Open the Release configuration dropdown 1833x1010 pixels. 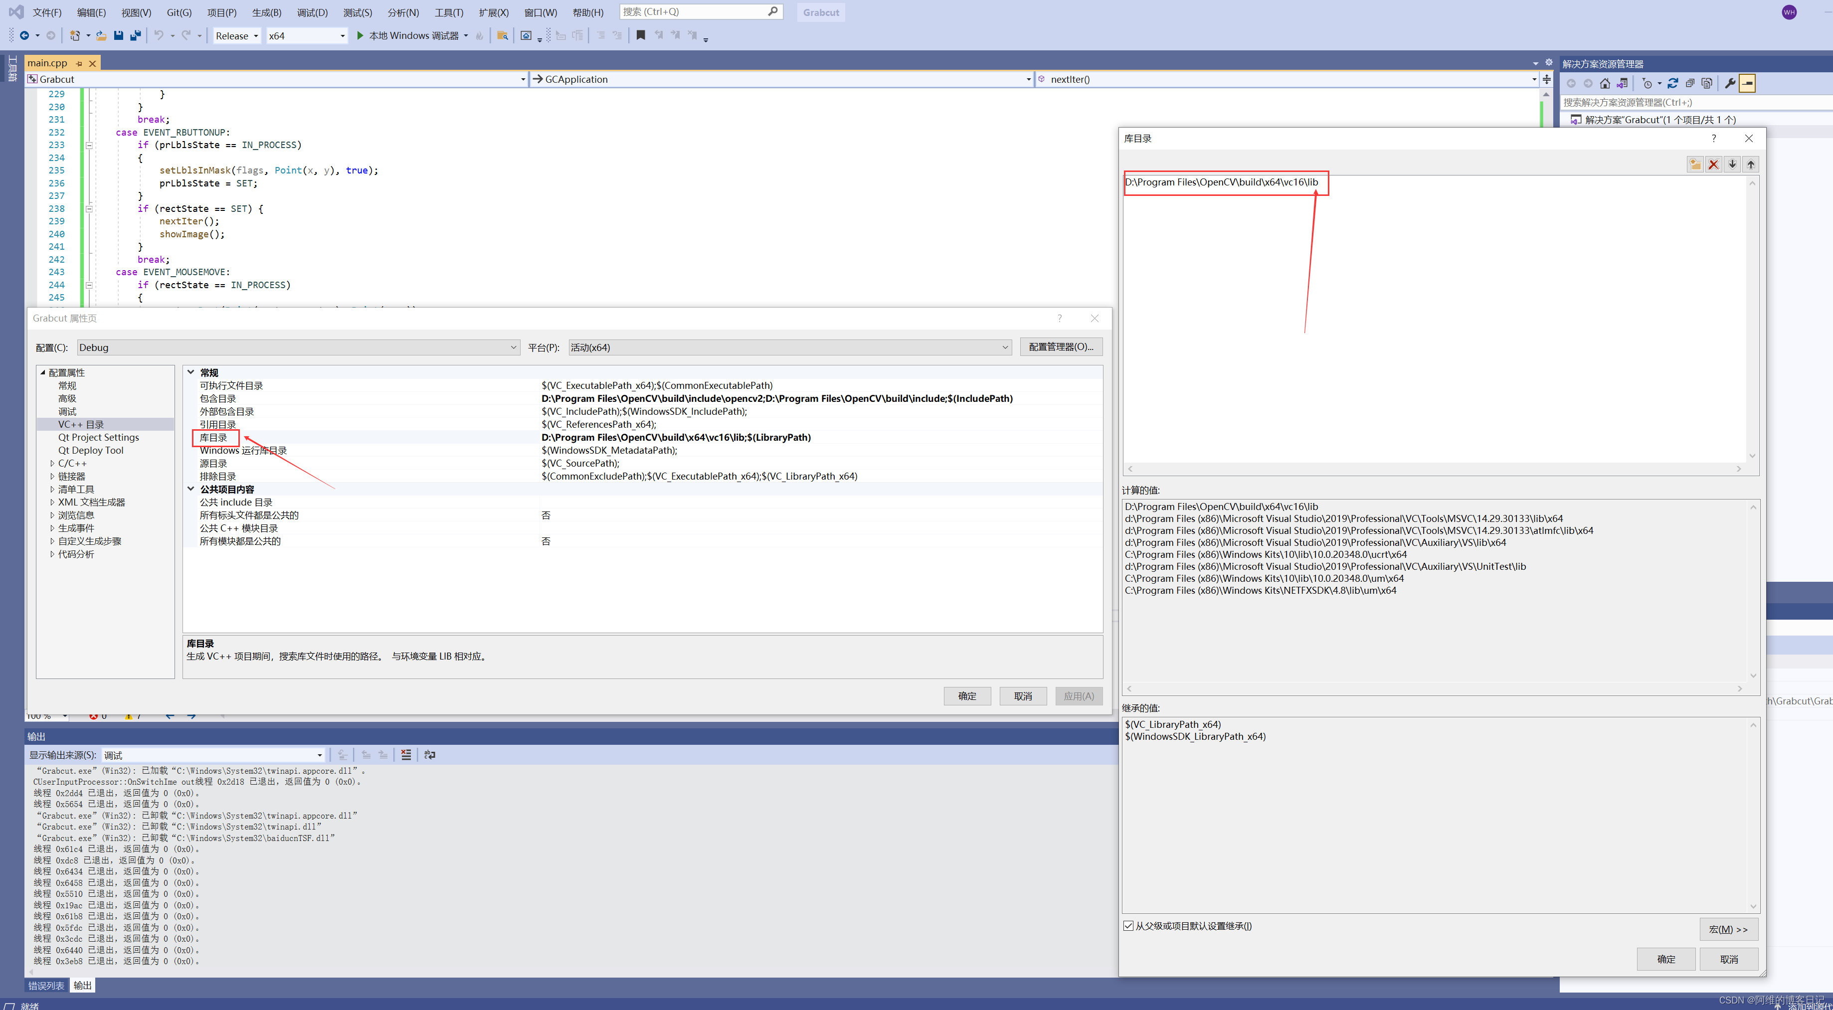pos(237,35)
